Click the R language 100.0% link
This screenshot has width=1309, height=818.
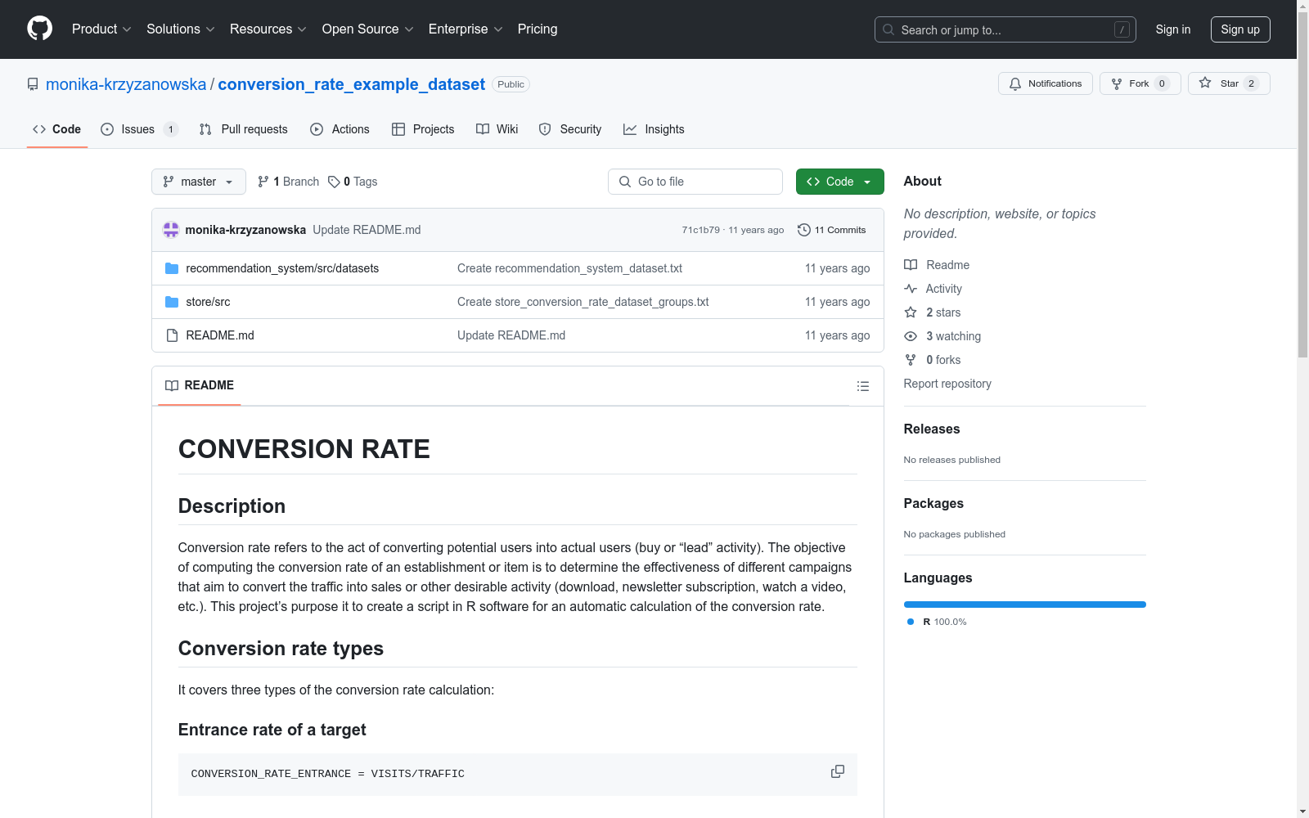coord(938,622)
